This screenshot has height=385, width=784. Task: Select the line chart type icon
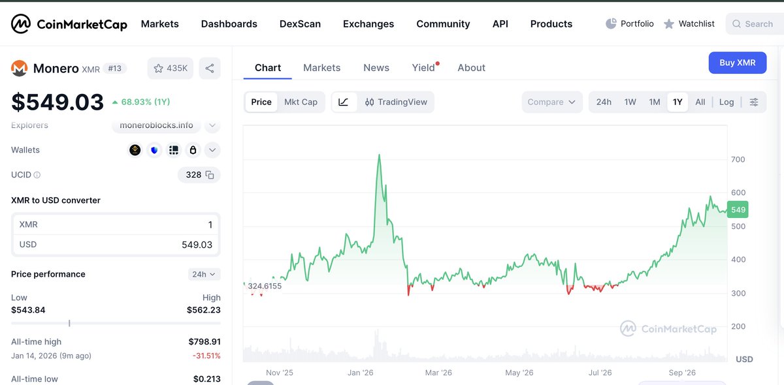(344, 102)
